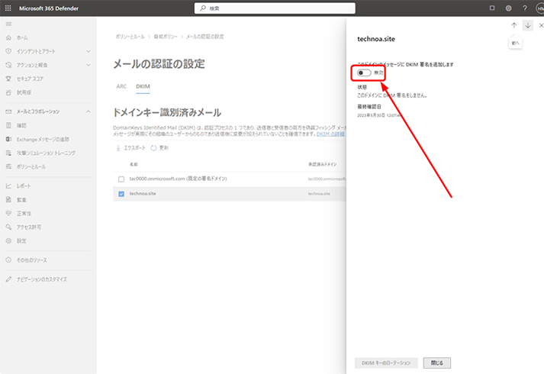Open セキュア スコア trophy item
This screenshot has width=544, height=374.
[30, 79]
